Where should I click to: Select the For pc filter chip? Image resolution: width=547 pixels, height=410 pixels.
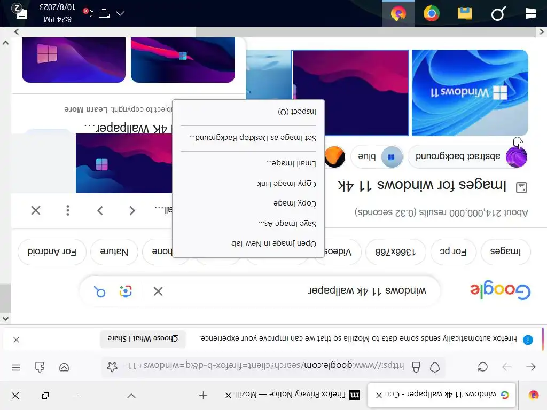point(453,251)
